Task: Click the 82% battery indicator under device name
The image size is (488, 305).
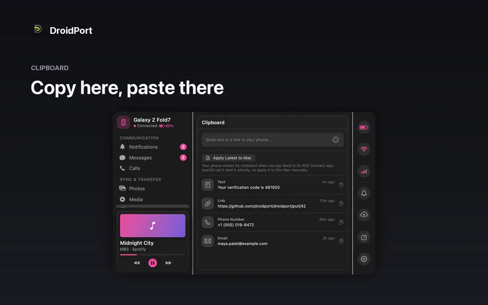Action: coord(166,126)
